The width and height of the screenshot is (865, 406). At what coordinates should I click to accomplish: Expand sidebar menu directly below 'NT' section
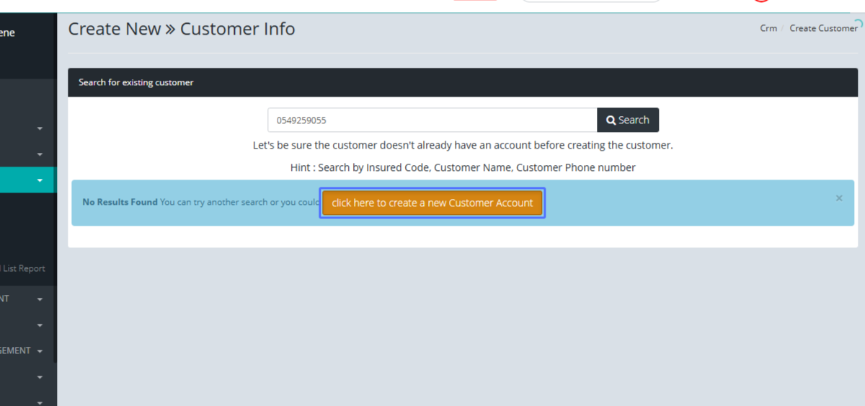pyautogui.click(x=40, y=325)
